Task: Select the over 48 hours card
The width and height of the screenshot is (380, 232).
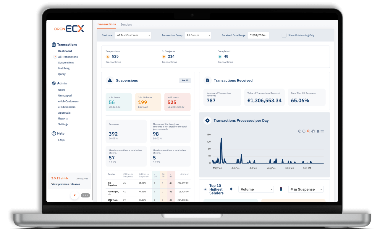Action: (177, 102)
